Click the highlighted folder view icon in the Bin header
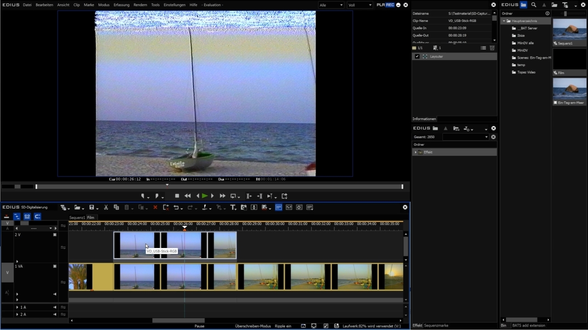 [523, 5]
